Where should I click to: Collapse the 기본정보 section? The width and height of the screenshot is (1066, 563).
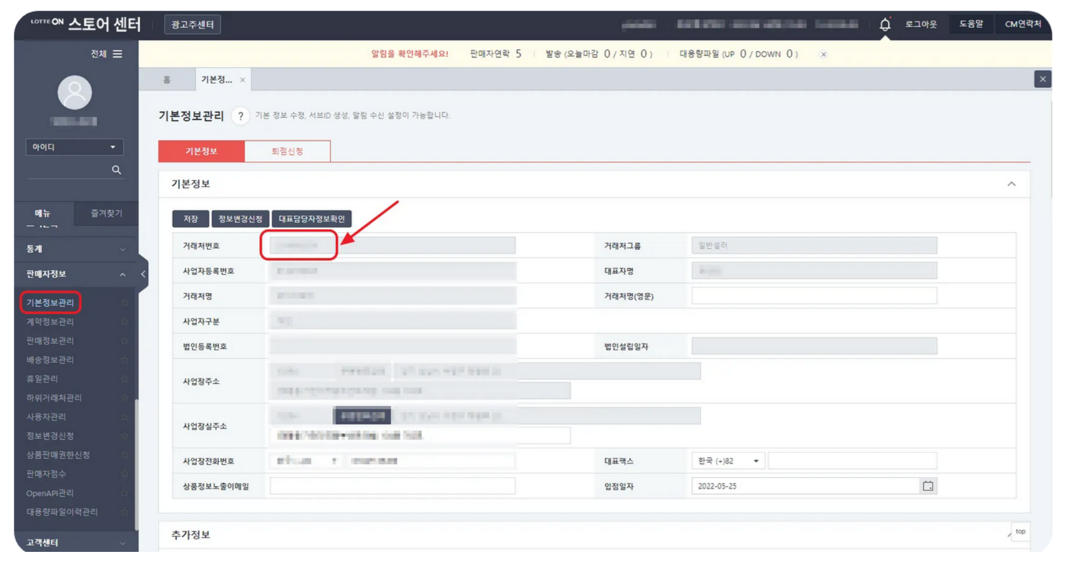coord(1011,184)
